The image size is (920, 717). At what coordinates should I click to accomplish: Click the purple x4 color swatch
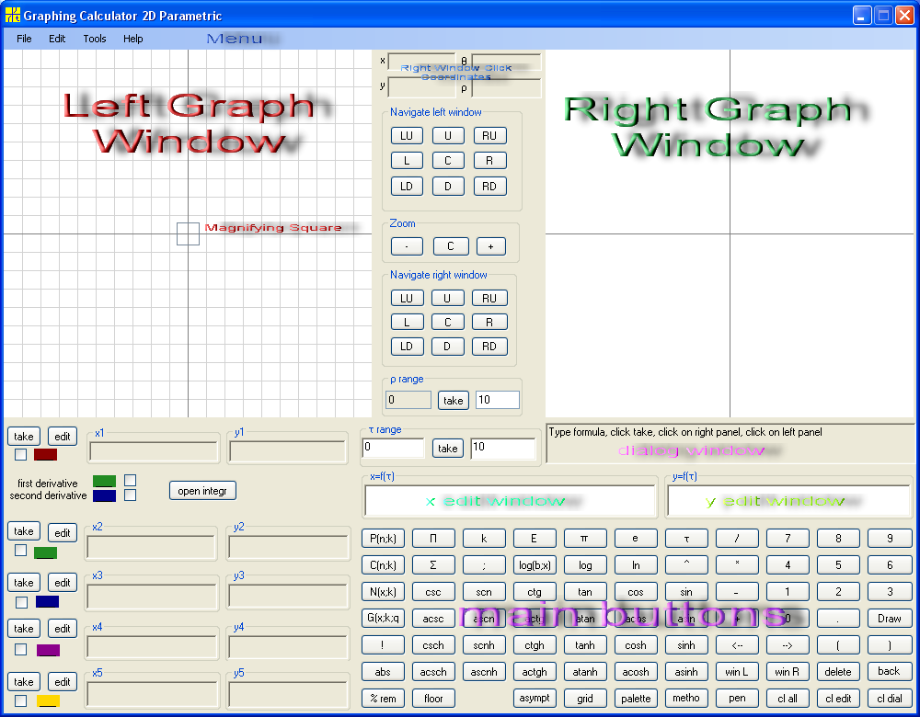point(48,650)
